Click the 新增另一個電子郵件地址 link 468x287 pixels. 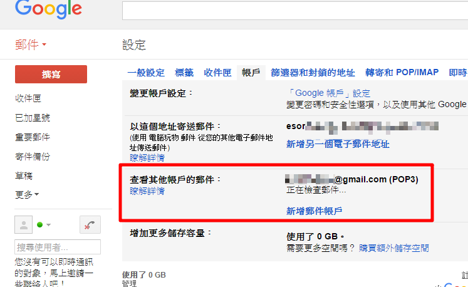coord(338,144)
